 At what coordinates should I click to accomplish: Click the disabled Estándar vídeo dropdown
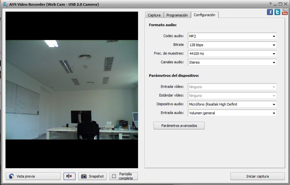point(232,96)
